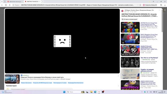Show hidden tray icons with chevron

tap(142, 92)
